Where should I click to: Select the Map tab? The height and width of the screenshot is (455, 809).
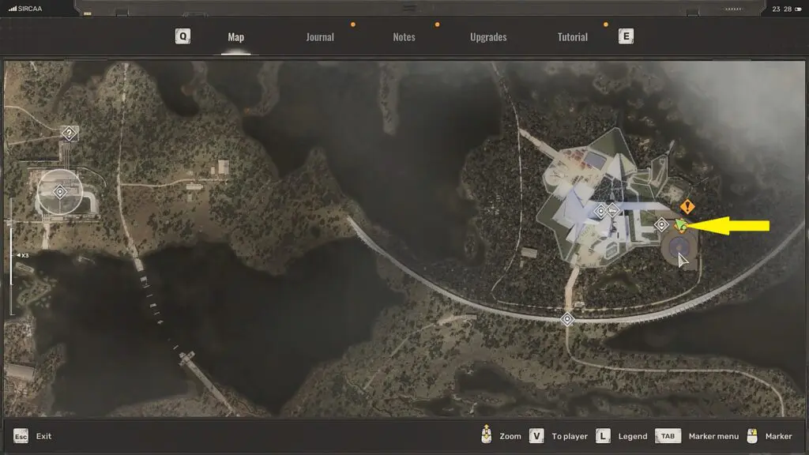[235, 37]
